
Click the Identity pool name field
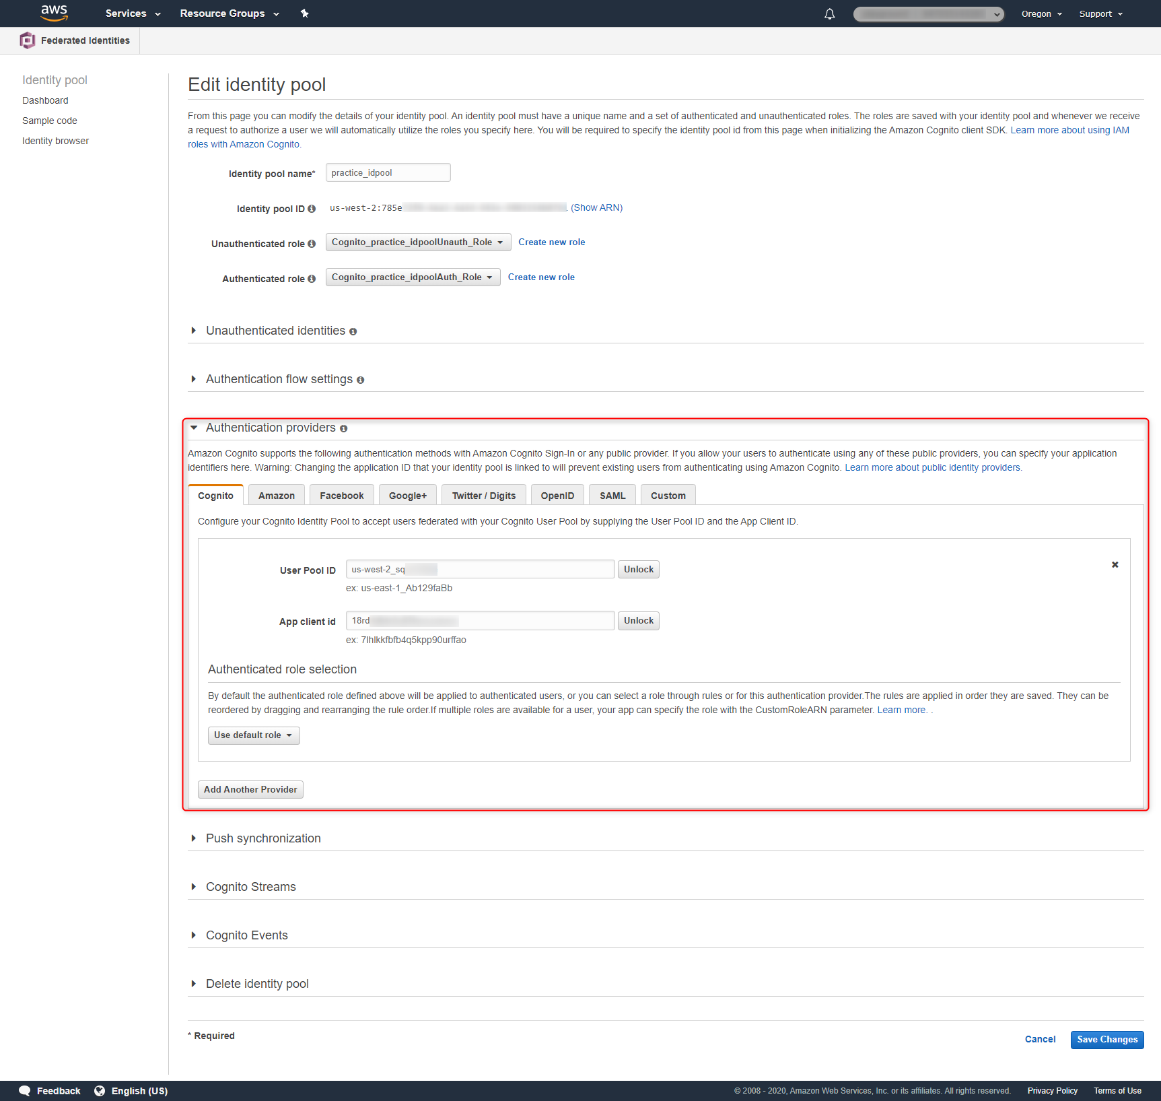(x=388, y=173)
